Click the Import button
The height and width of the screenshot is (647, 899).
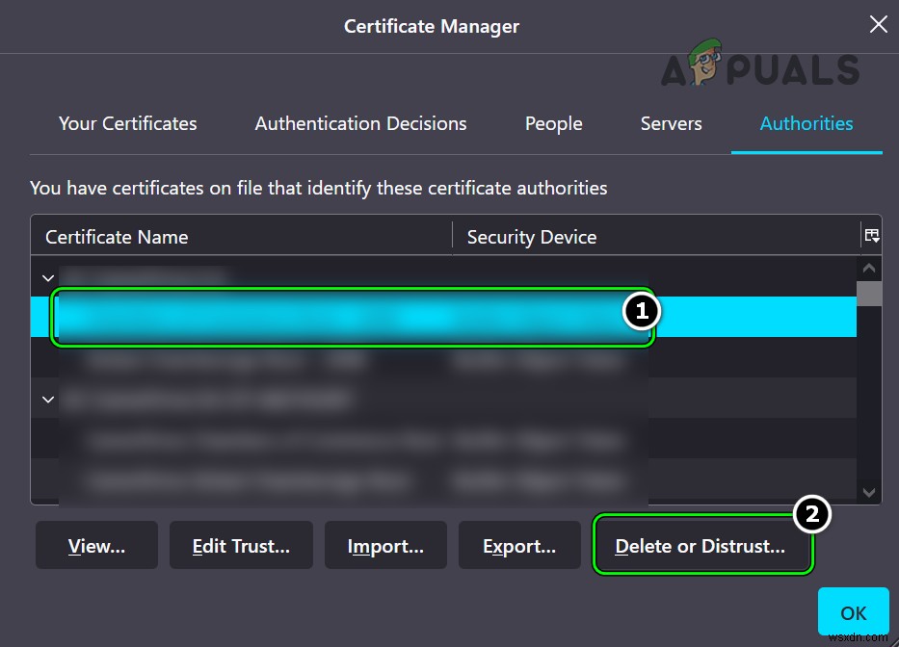(385, 544)
